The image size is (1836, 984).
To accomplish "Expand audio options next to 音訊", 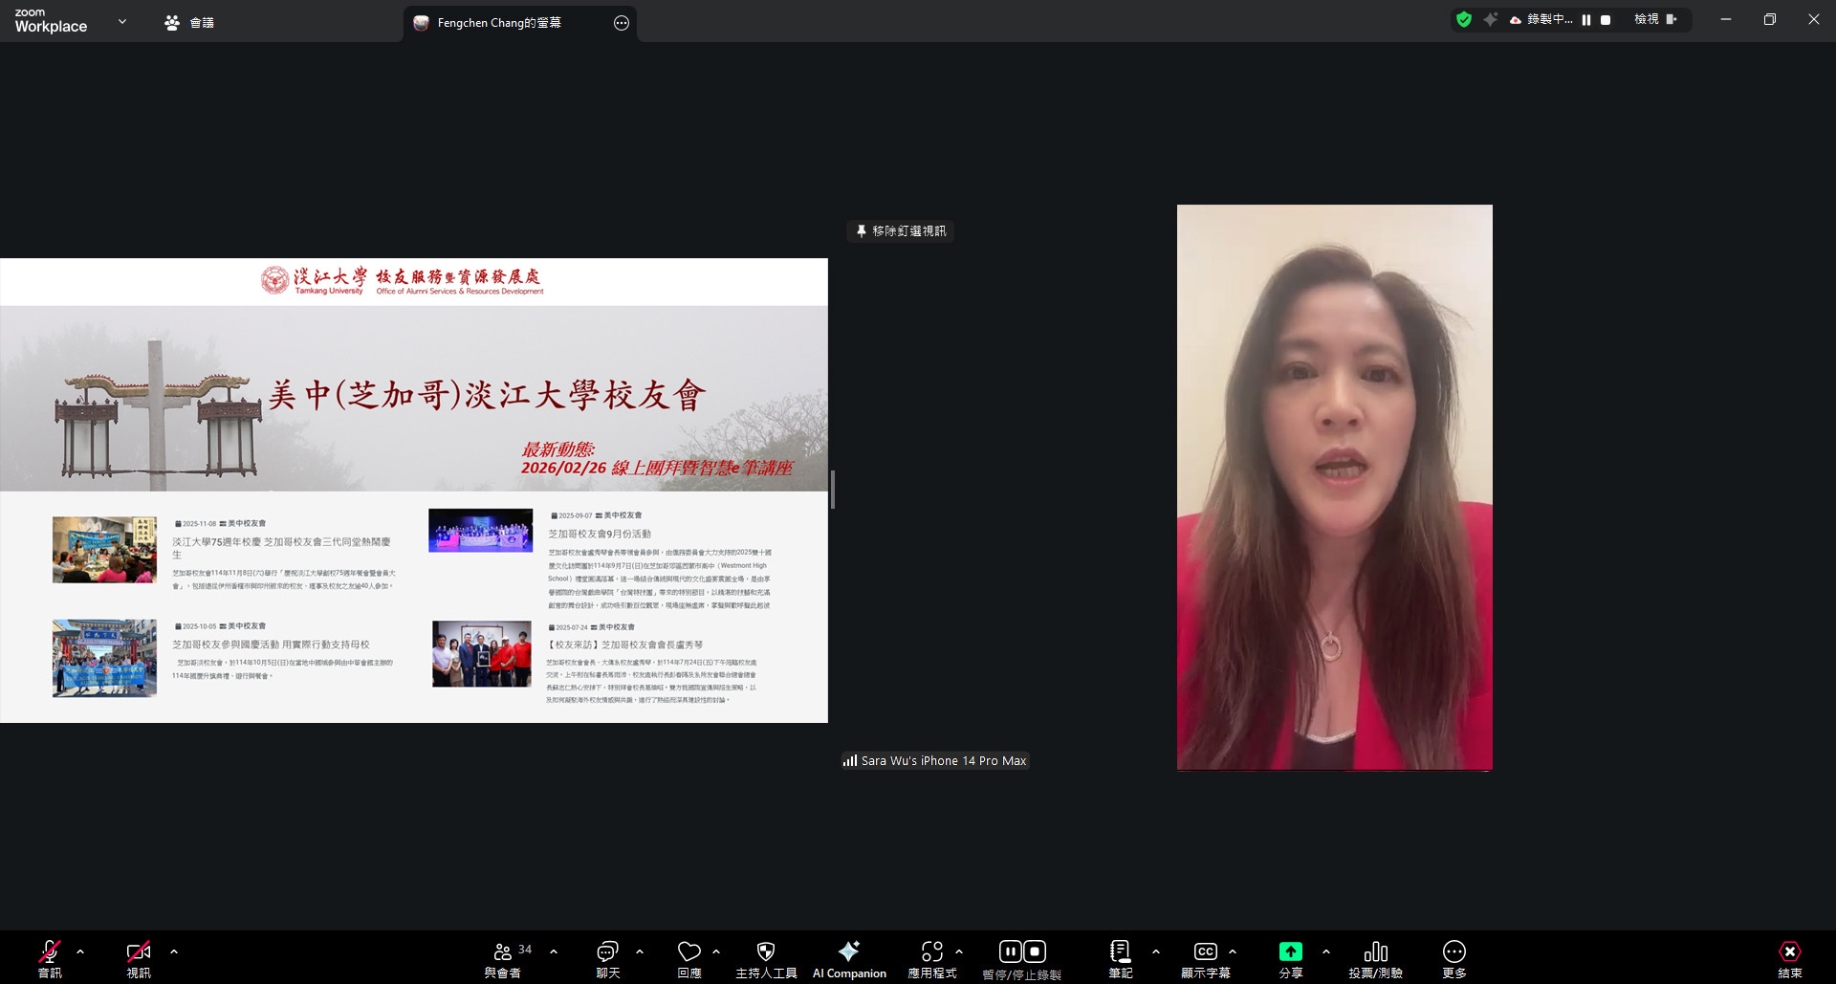I will 80,951.
